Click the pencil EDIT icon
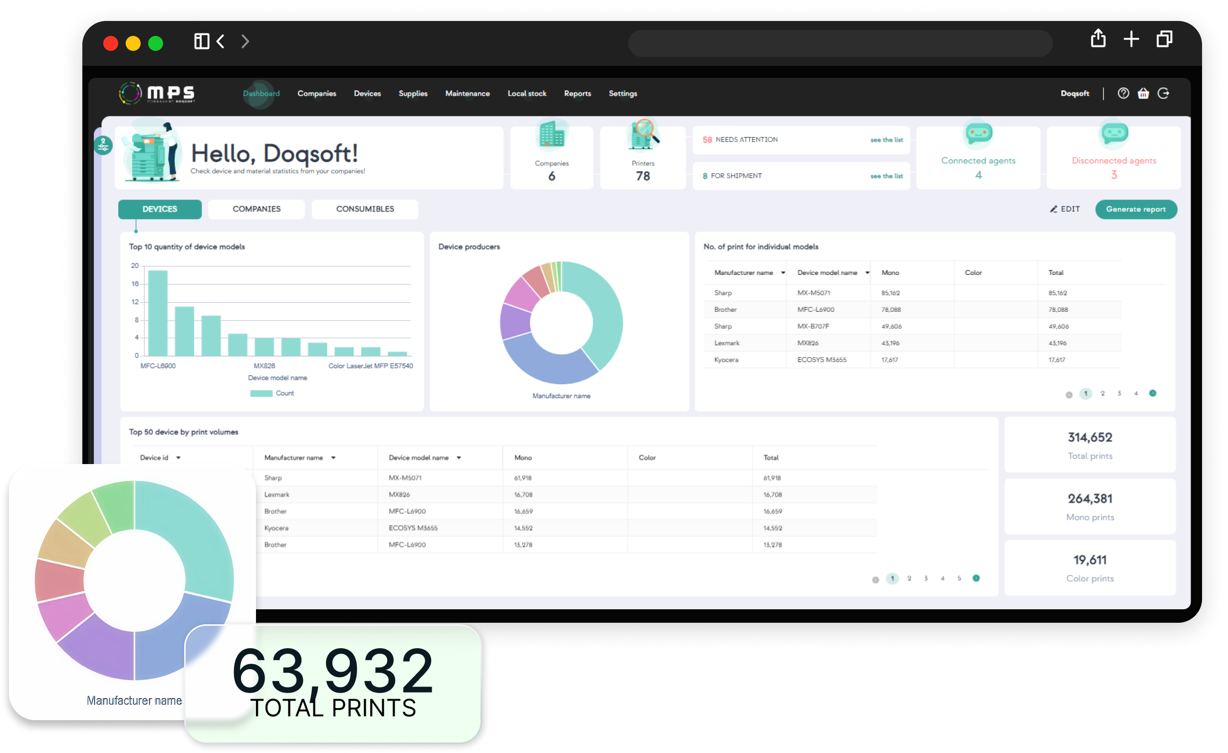Image resolution: width=1228 pixels, height=753 pixels. click(1053, 209)
